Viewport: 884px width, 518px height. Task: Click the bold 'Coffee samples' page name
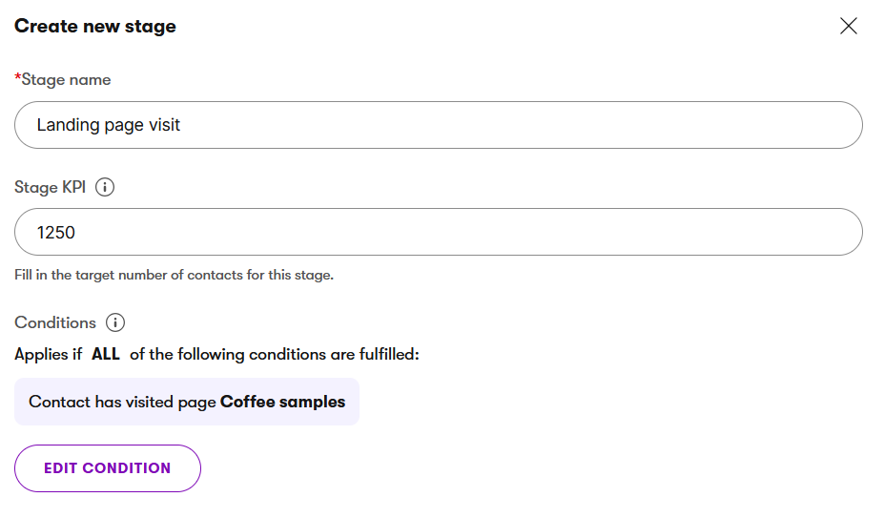(x=283, y=402)
